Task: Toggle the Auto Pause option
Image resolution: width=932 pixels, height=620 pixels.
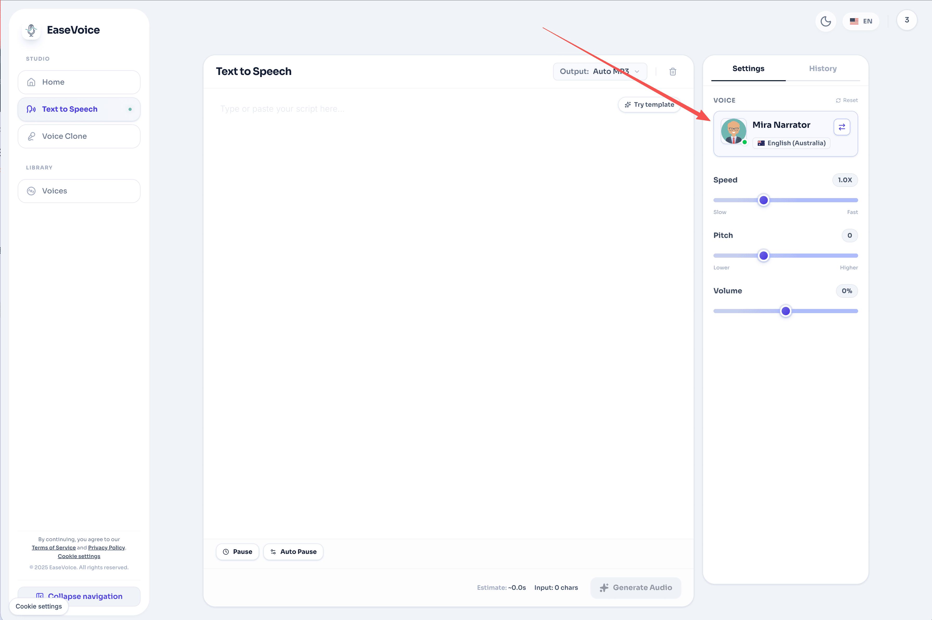Action: 293,552
